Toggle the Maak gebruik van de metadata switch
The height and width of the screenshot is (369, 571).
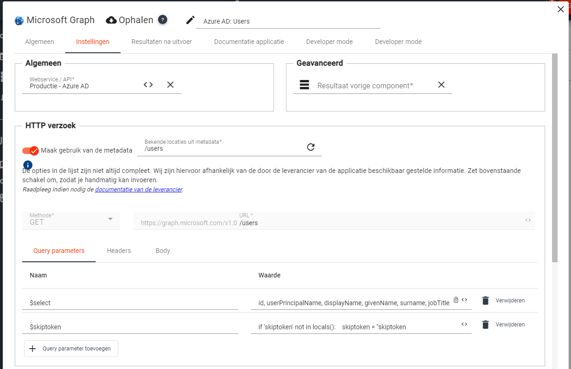(x=31, y=150)
